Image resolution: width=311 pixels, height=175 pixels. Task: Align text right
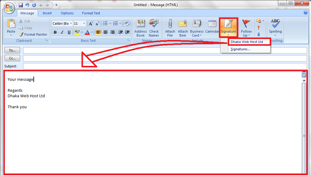coord(112,32)
